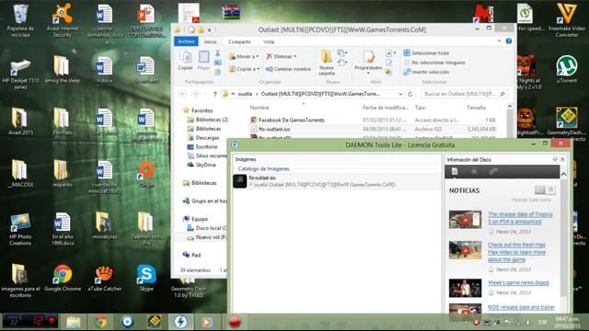The width and height of the screenshot is (589, 331).
Task: Click DAEMON Tools lightning icon on taskbar
Action: pyautogui.click(x=180, y=322)
